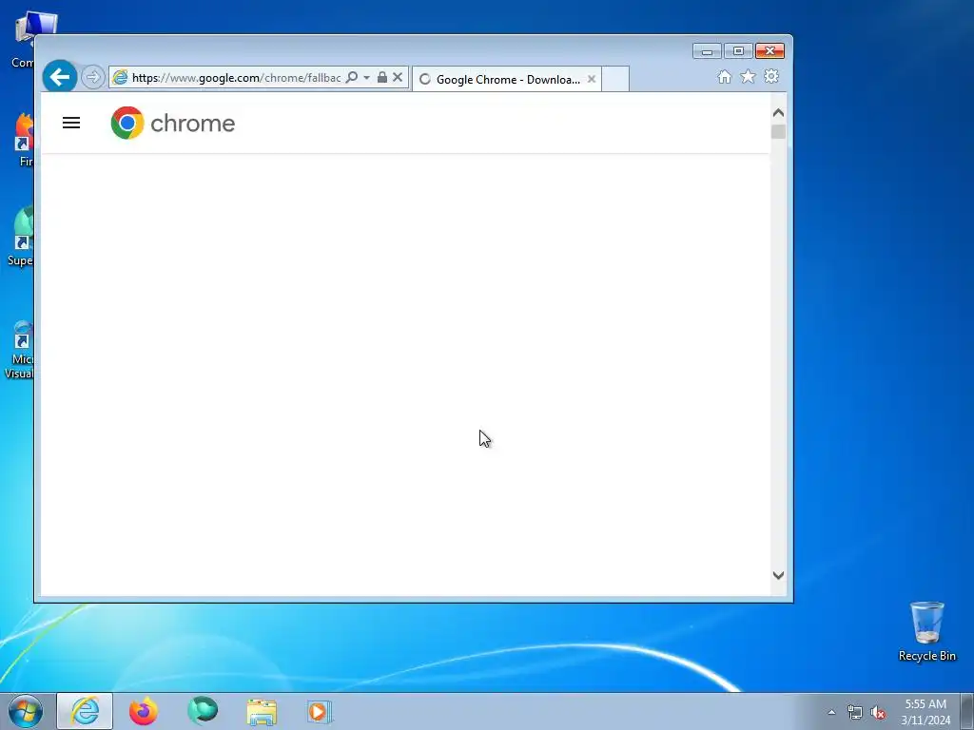This screenshot has height=730, width=974.
Task: Open the green globe browser taskbar icon
Action: pyautogui.click(x=203, y=711)
